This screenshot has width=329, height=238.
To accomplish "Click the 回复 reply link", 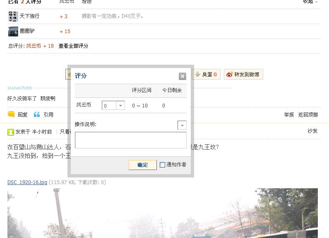I will point(22,114).
